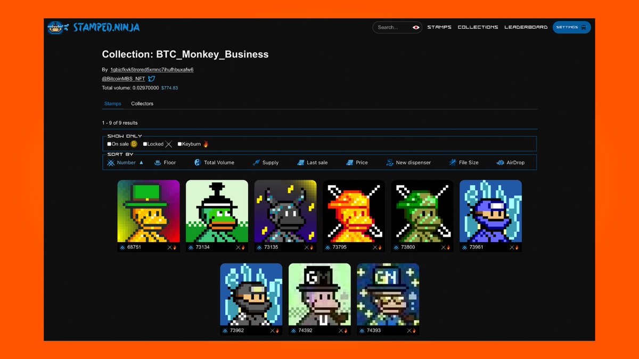The height and width of the screenshot is (359, 639).
Task: Open the Settings button
Action: pos(571,27)
